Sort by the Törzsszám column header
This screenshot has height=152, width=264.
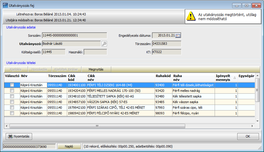point(57,78)
